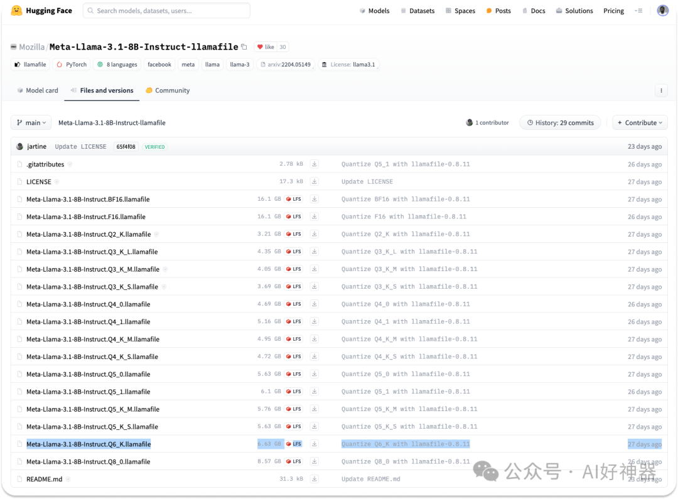The image size is (678, 499).
Task: Go to Spaces in the top navigation
Action: coord(461,11)
